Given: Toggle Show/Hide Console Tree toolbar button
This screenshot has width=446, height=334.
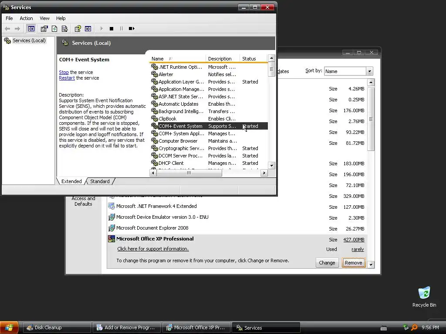Looking at the screenshot, I should click(31, 29).
